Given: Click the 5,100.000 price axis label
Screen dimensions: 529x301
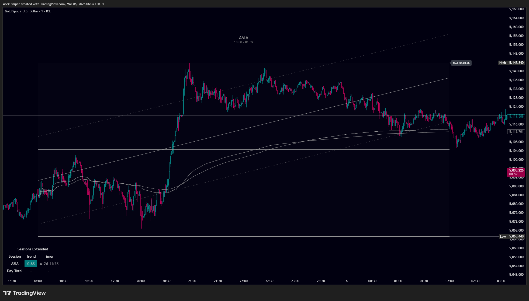Looking at the screenshot, I should point(516,160).
